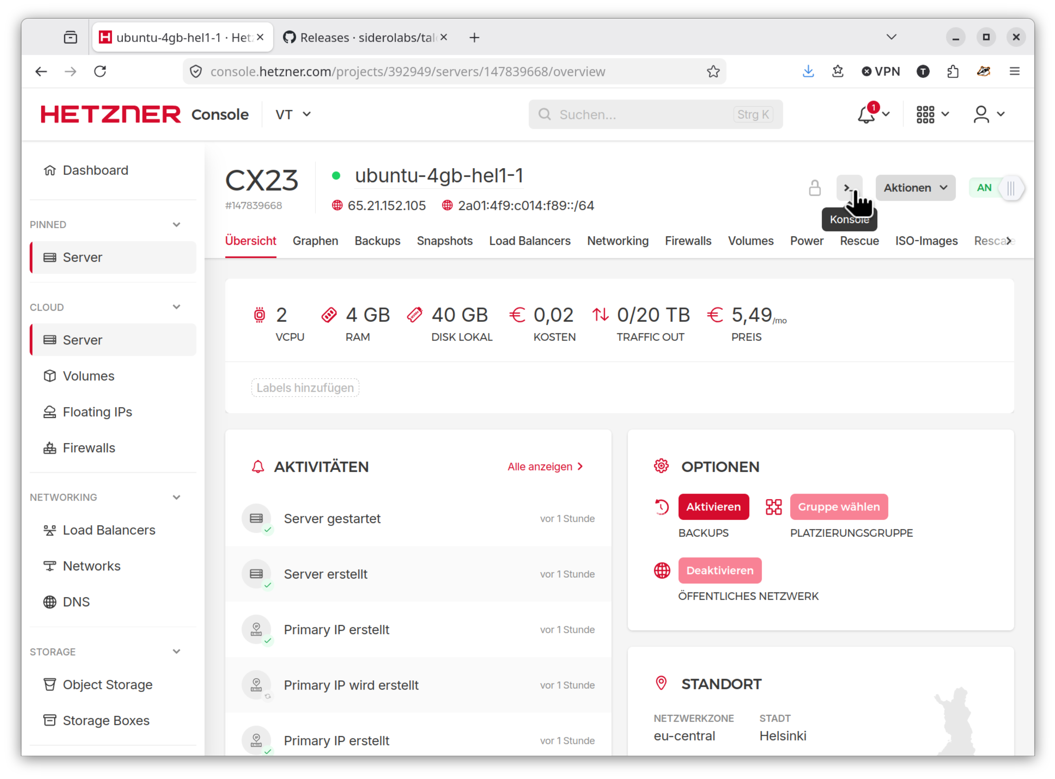
Task: Click the IPv4 globe icon next to 65.21.152.105
Action: click(x=337, y=206)
